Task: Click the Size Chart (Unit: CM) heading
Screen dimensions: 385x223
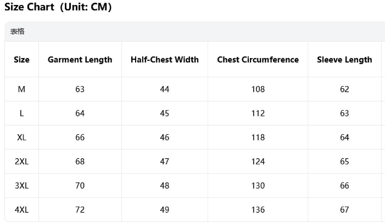Action: (x=58, y=7)
